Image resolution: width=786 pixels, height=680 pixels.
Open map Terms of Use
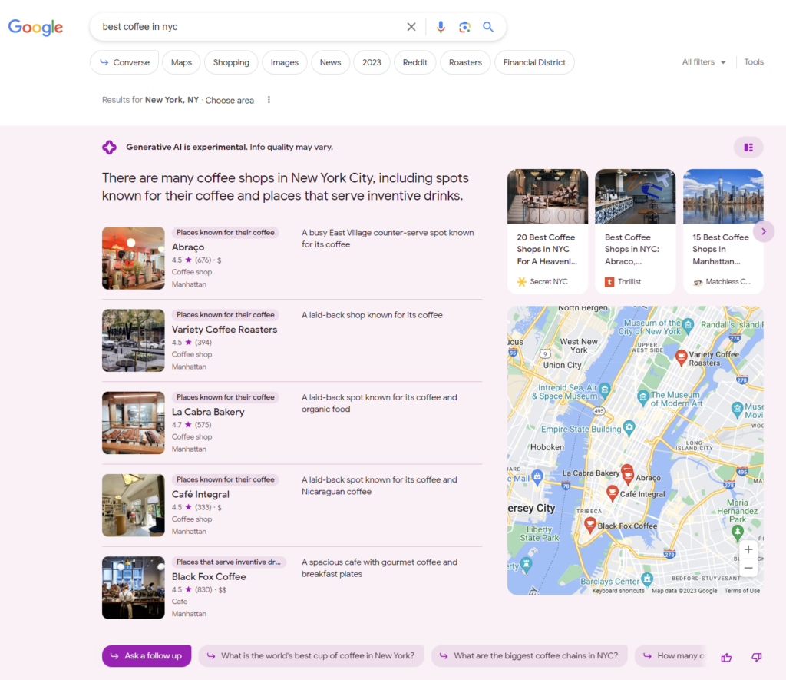pos(742,591)
